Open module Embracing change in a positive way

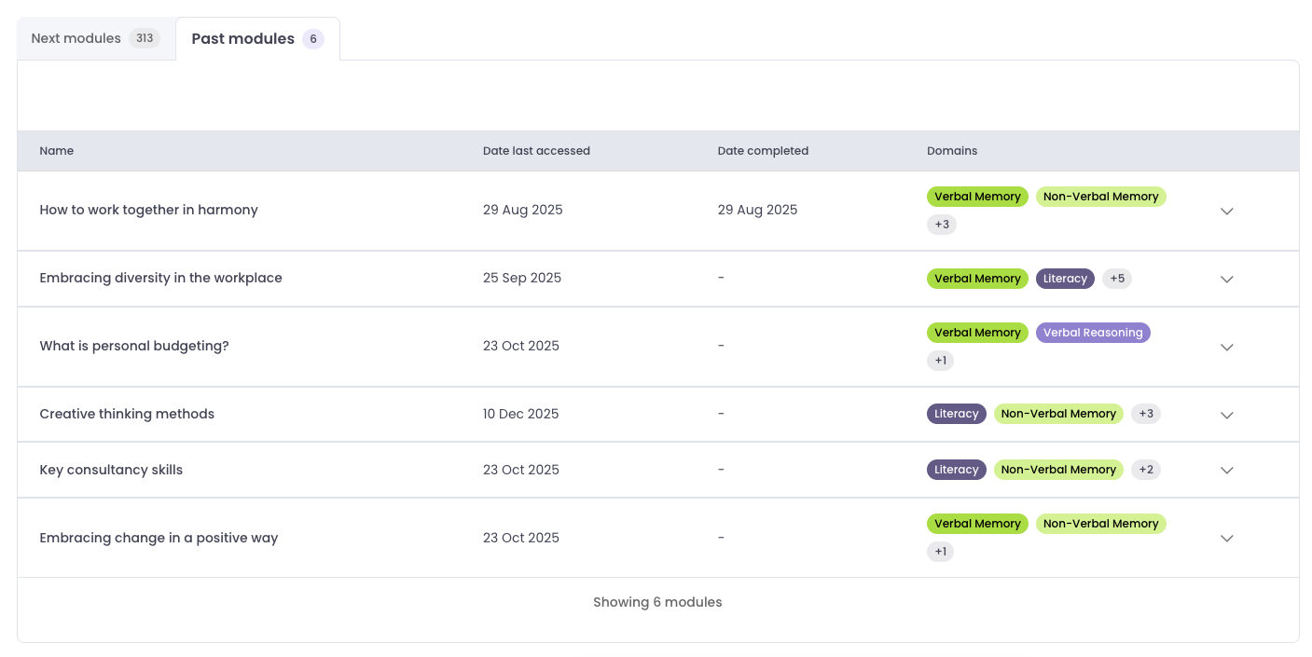pyautogui.click(x=159, y=538)
